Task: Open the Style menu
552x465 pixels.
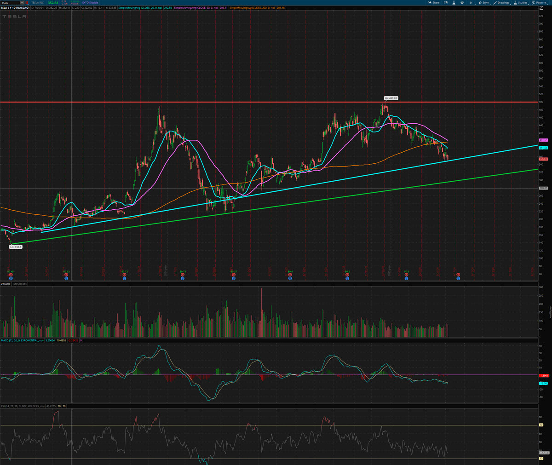Action: pyautogui.click(x=483, y=2)
